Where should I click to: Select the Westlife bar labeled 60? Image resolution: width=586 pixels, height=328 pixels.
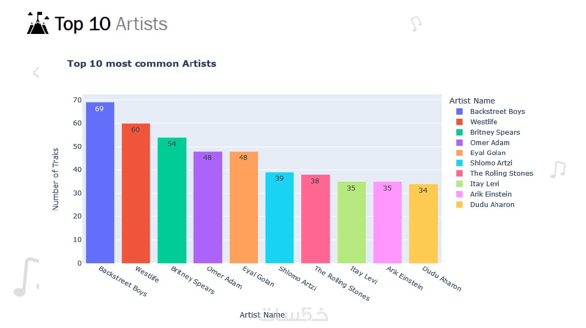(x=136, y=193)
